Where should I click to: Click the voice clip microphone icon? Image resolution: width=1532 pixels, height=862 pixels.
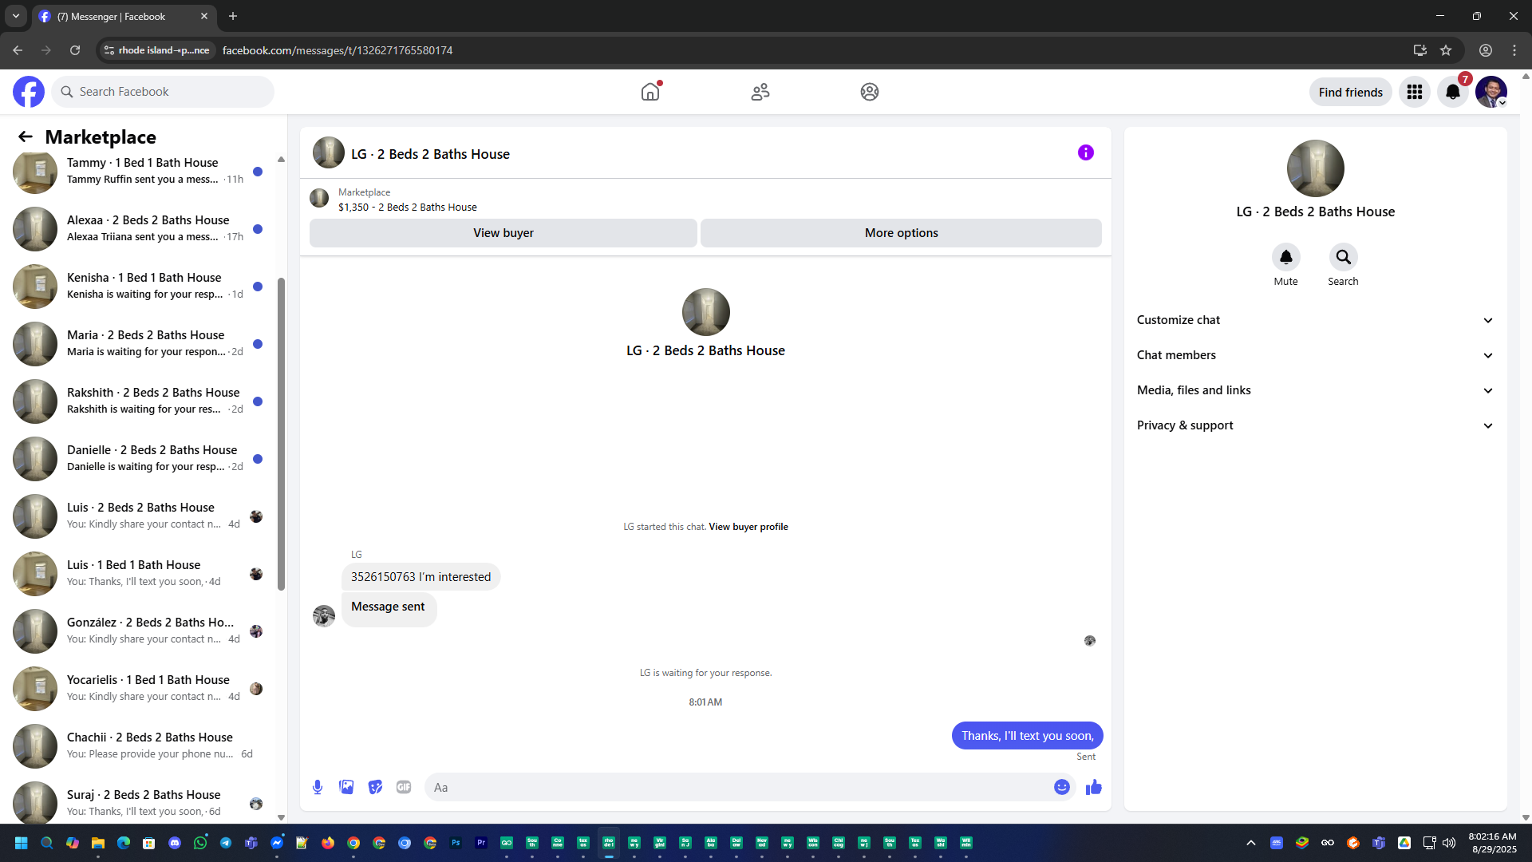click(318, 787)
